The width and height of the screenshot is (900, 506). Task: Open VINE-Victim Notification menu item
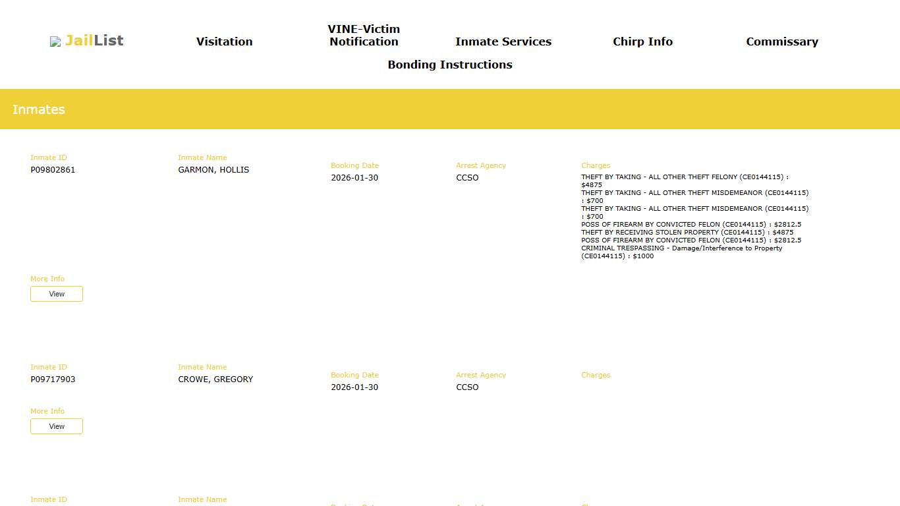pyautogui.click(x=364, y=36)
